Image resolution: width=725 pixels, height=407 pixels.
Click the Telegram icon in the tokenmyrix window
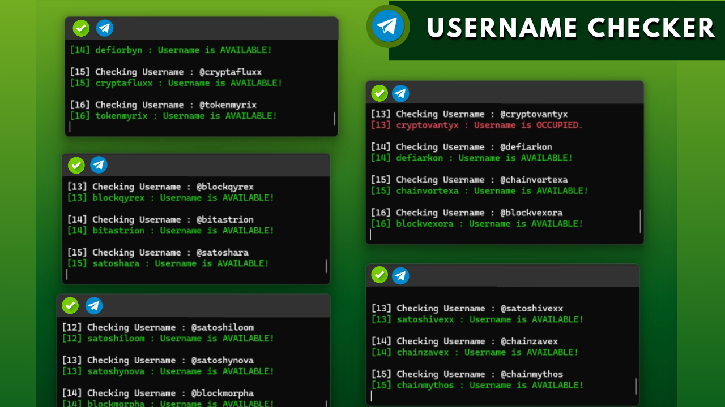(105, 28)
